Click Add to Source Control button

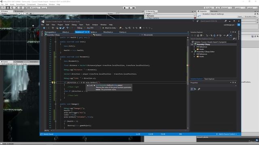(x=227, y=134)
